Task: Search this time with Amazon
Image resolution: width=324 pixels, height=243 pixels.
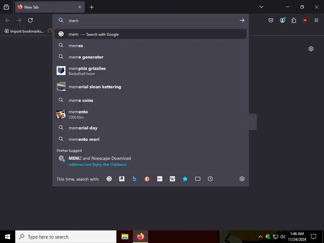Action: (122, 179)
